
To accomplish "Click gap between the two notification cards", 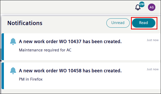I will pyautogui.click(x=81, y=61).
